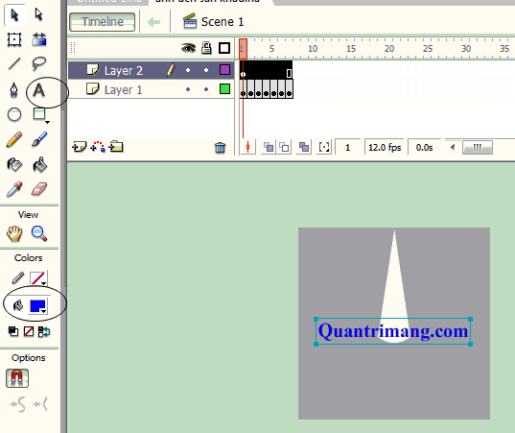Select the Text tool (A)
The height and width of the screenshot is (433, 515).
tap(39, 90)
